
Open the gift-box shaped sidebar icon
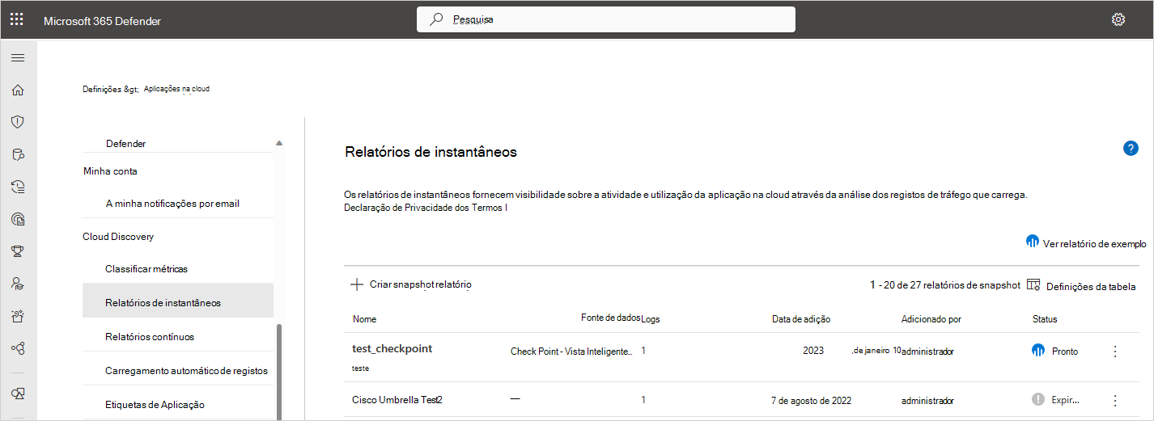pos(17,315)
